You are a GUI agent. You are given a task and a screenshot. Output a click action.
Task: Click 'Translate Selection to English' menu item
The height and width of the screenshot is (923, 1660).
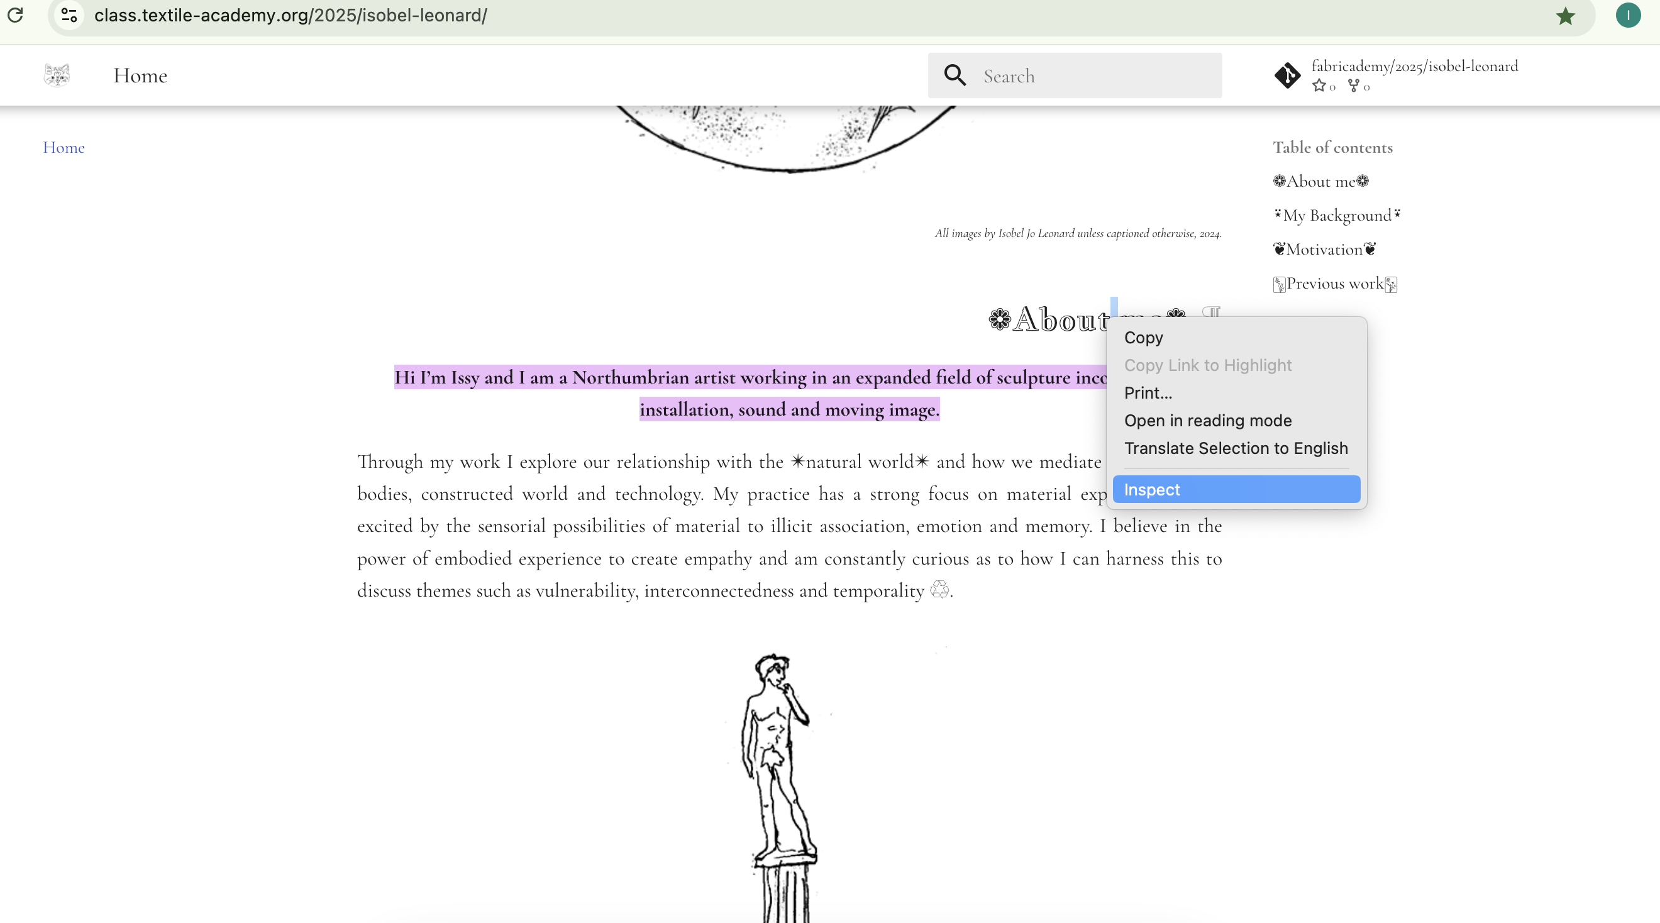1236,448
